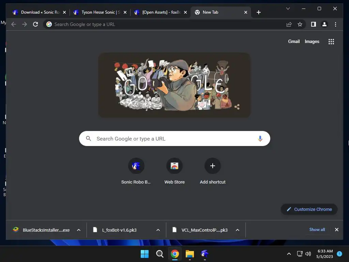Open File Explorer from the taskbar
The image size is (349, 262).
pos(189,254)
